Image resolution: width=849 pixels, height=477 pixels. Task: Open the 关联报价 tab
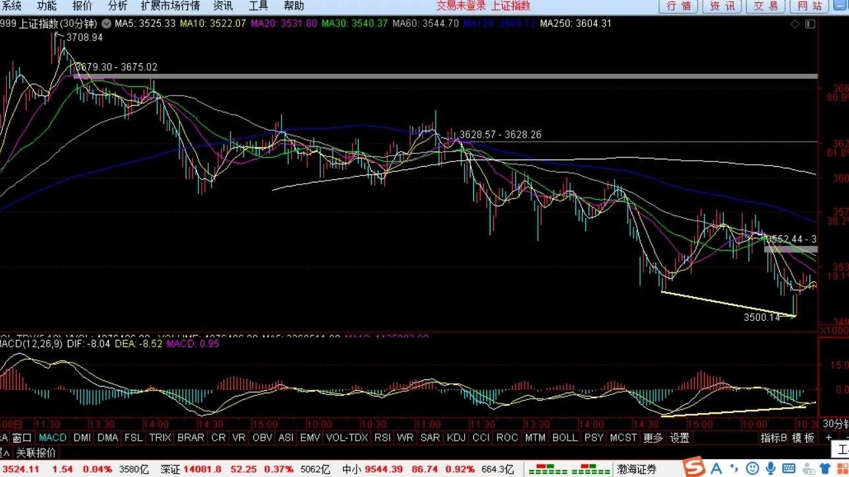[36, 453]
